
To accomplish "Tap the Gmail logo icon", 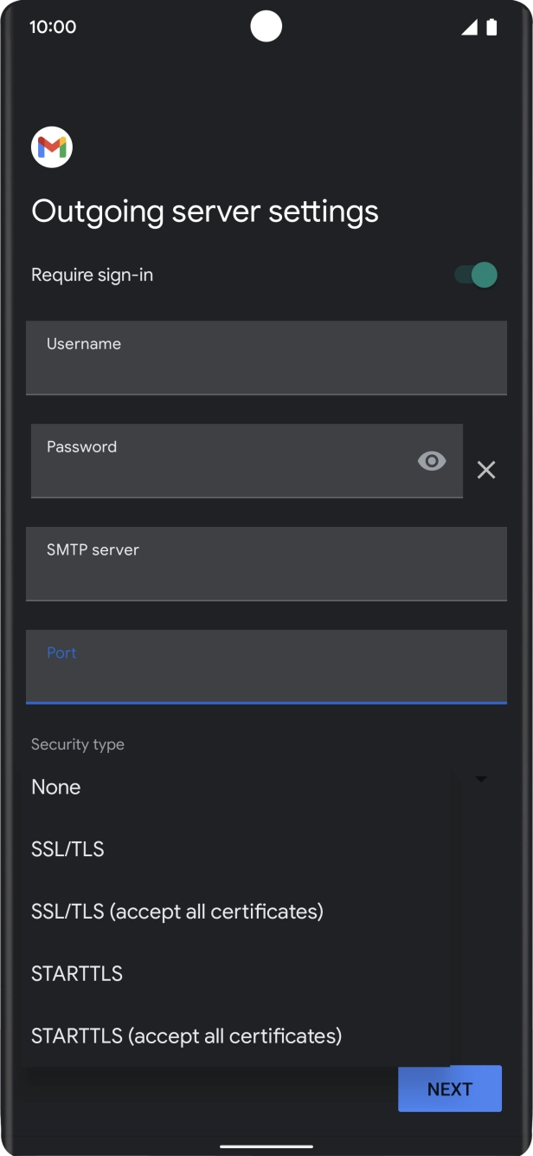I will point(51,147).
